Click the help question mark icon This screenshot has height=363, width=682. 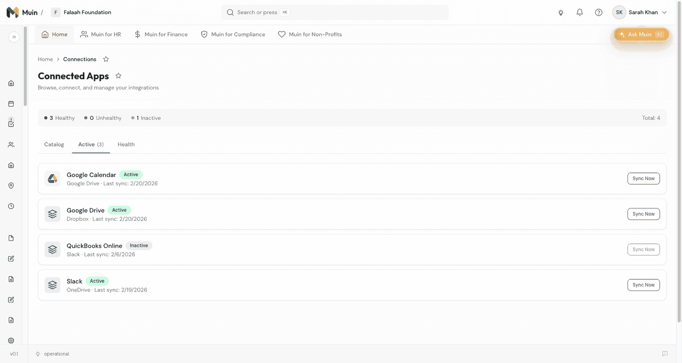[599, 13]
